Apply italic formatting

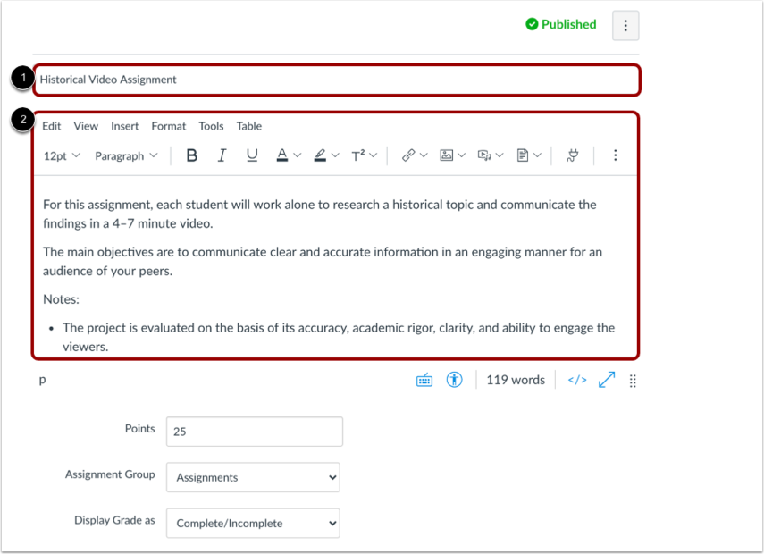222,155
